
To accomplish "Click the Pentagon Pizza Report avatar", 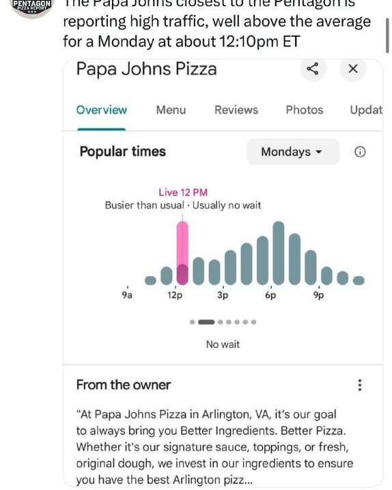I will [x=31, y=8].
